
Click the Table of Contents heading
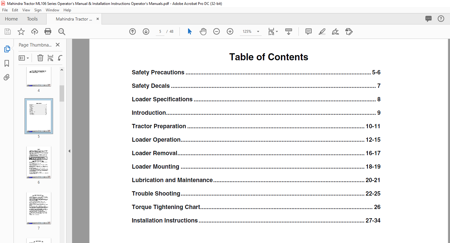coord(269,57)
